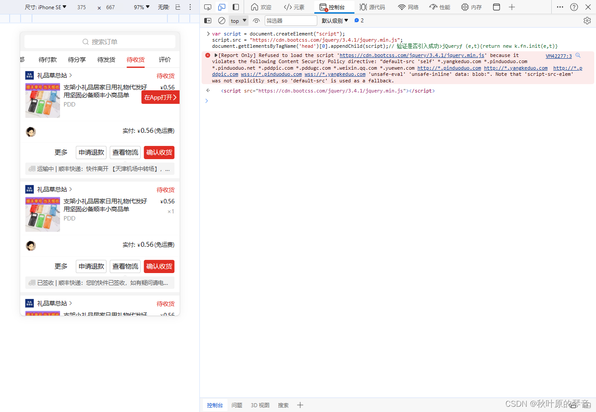Open device toolbar more options menu
The image size is (596, 412).
pos(190,7)
